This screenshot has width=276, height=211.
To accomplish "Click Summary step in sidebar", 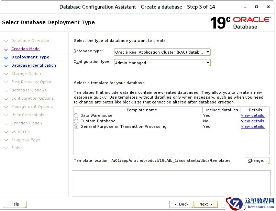I will coord(21,131).
